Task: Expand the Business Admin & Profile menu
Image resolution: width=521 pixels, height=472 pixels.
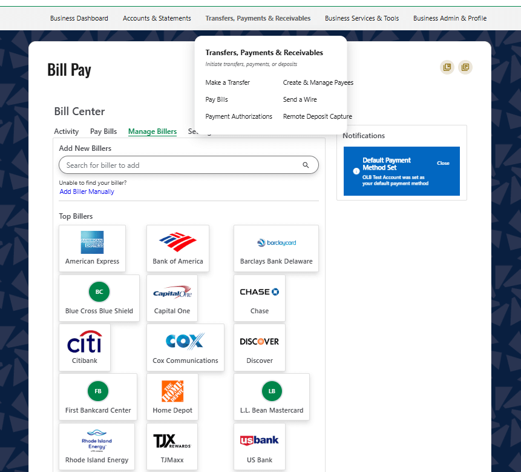Action: [450, 18]
